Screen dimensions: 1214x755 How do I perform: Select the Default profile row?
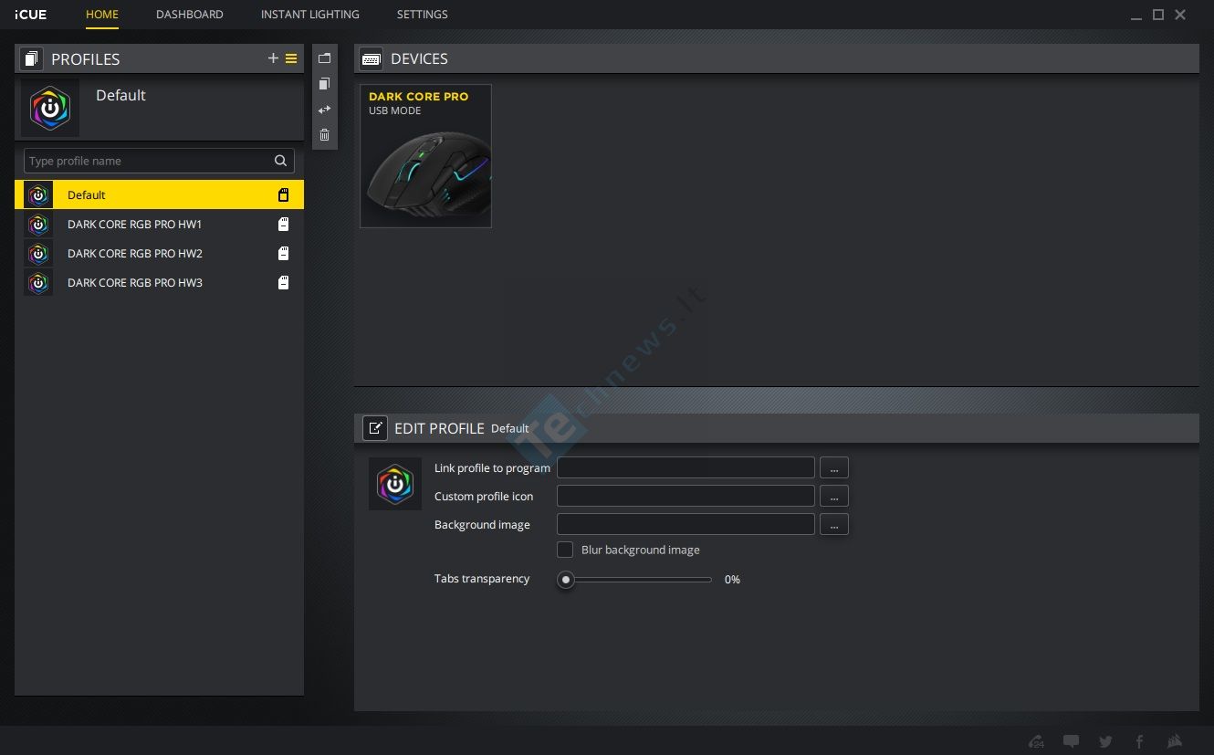pyautogui.click(x=159, y=194)
